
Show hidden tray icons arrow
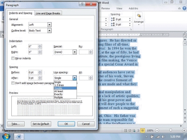pos(147,137)
